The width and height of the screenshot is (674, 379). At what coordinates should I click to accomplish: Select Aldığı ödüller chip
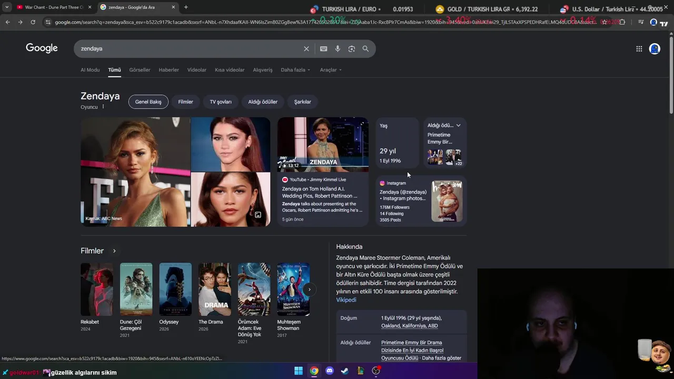click(263, 102)
